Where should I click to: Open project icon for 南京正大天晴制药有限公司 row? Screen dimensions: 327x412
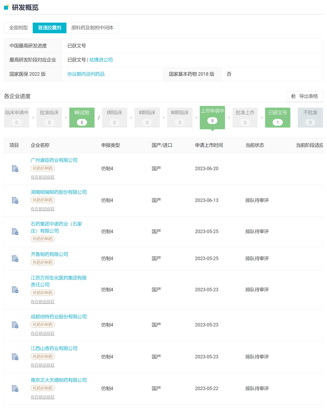pos(15,388)
